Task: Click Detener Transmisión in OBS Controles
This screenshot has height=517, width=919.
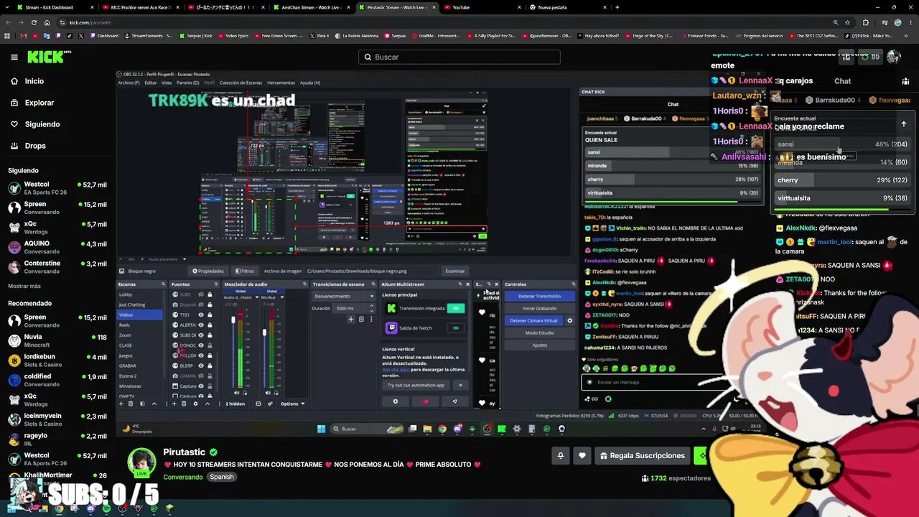Action: 539,297
